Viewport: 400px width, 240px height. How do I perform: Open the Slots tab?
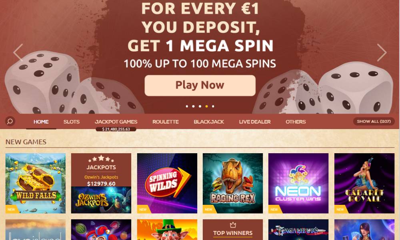[72, 122]
